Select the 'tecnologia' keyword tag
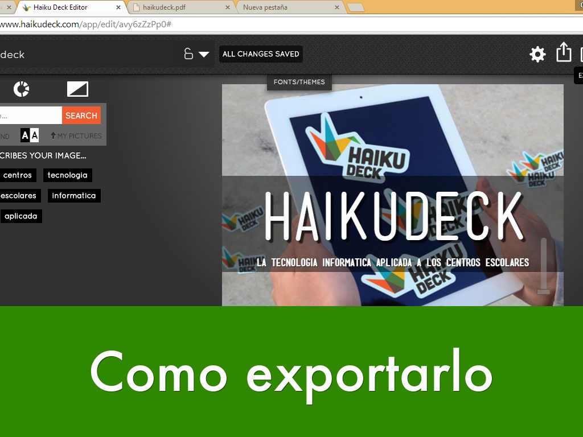Viewport: 583px width, 437px height. click(x=67, y=175)
